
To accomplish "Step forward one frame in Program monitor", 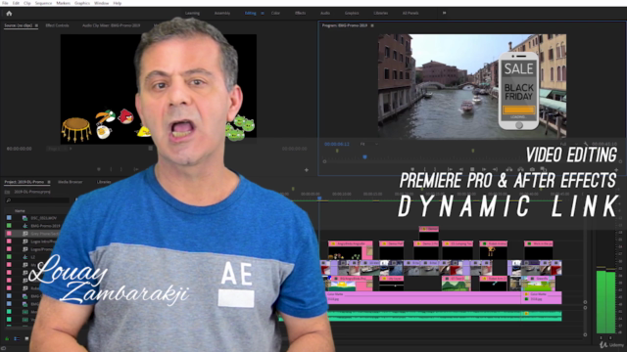I will pyautogui.click(x=484, y=169).
